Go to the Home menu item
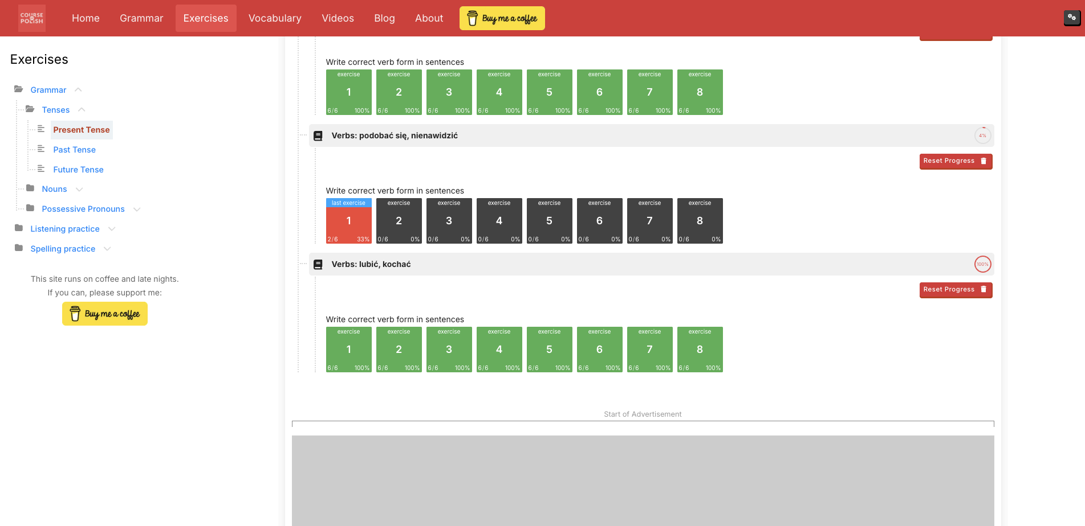Screen dimensions: 1085x526 tap(86, 18)
